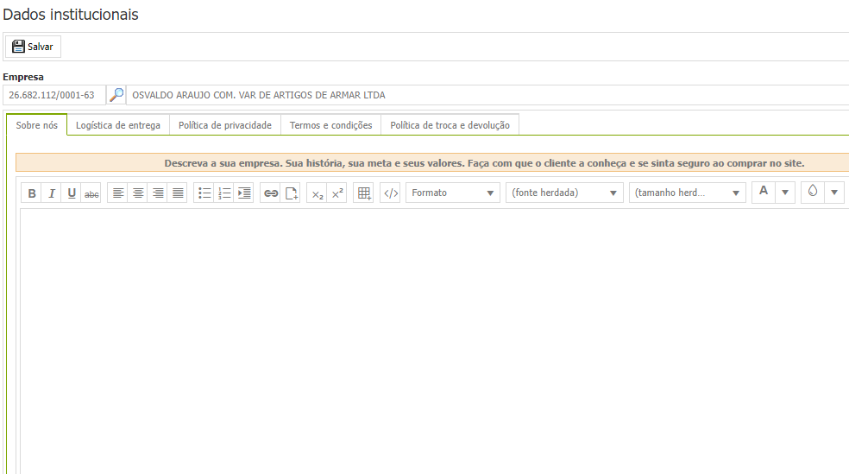
Task: Apply superscript formatting
Action: pos(337,193)
